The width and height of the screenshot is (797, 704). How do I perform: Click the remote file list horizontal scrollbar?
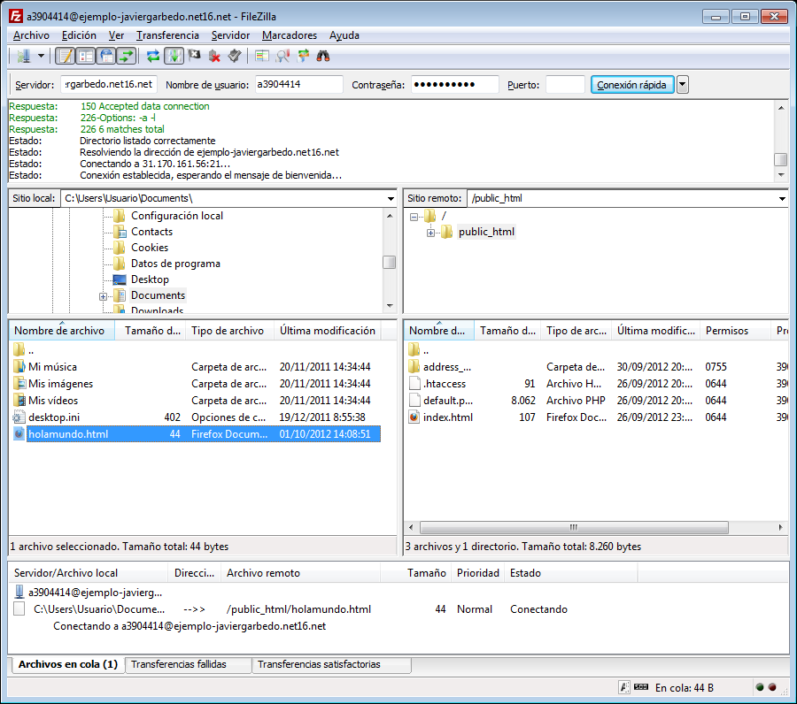(x=573, y=527)
